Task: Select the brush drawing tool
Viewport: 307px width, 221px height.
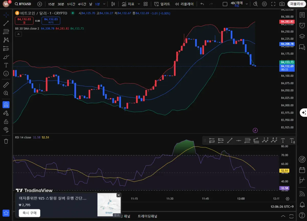Action: (6, 57)
